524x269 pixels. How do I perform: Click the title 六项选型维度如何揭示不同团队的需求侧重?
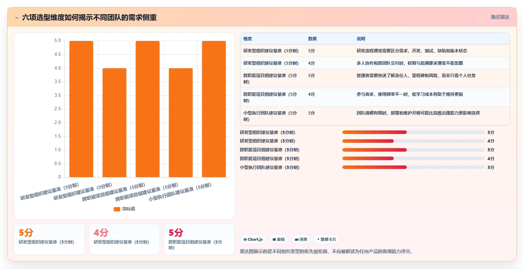(x=89, y=17)
